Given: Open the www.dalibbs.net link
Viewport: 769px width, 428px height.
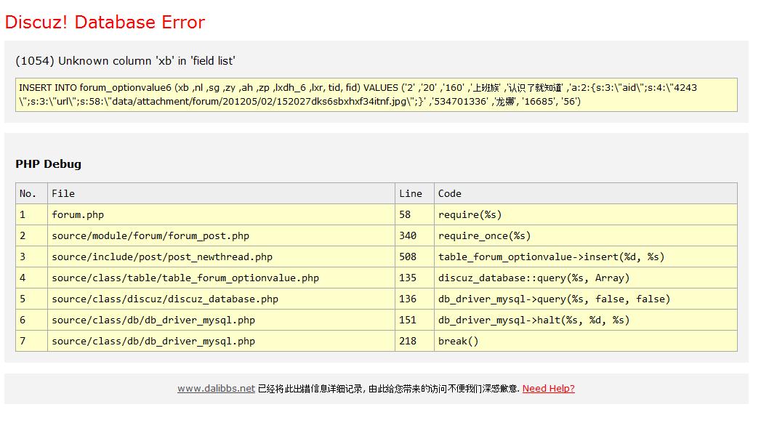Looking at the screenshot, I should [x=217, y=388].
